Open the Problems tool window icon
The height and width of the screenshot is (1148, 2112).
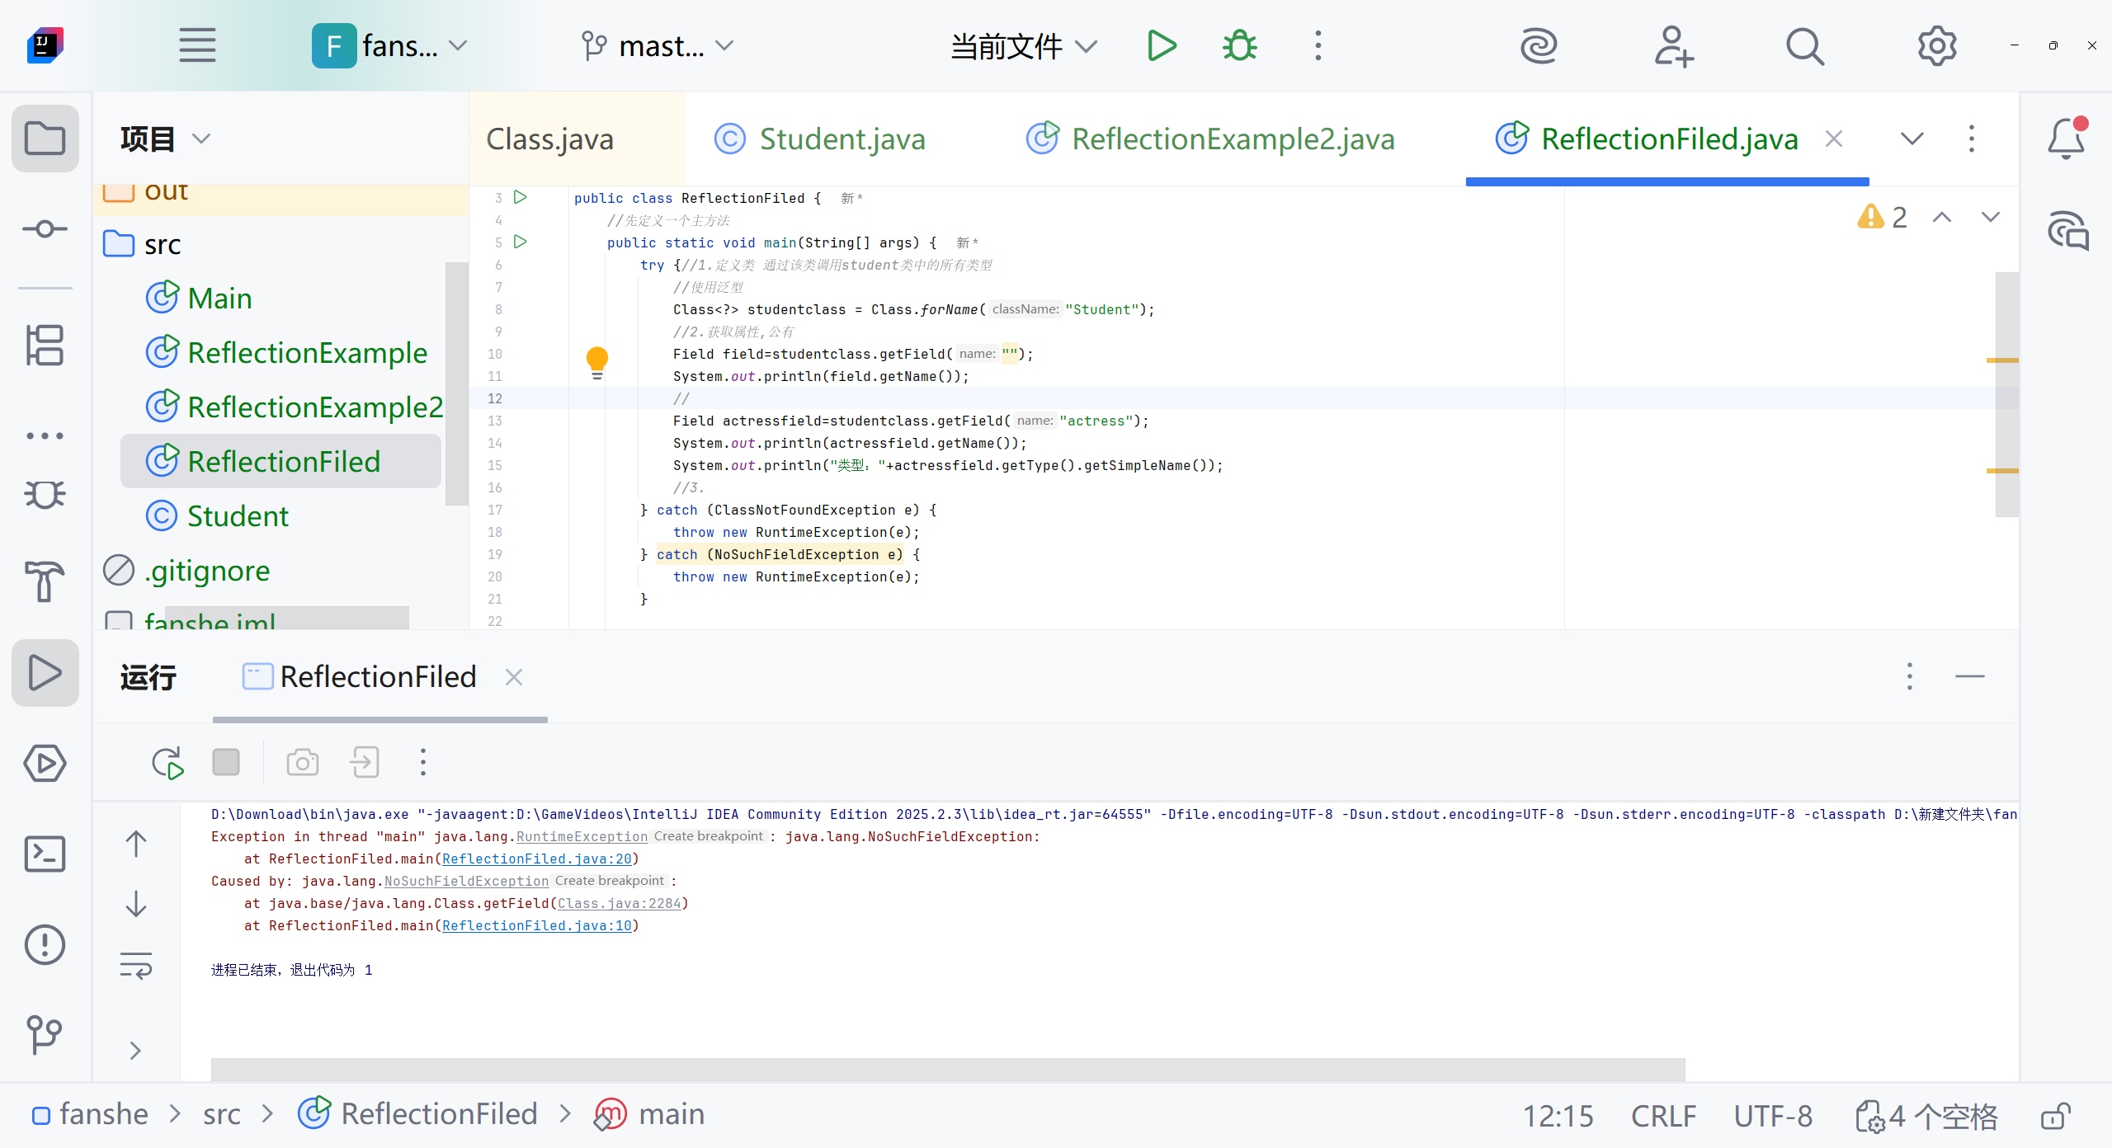(45, 944)
